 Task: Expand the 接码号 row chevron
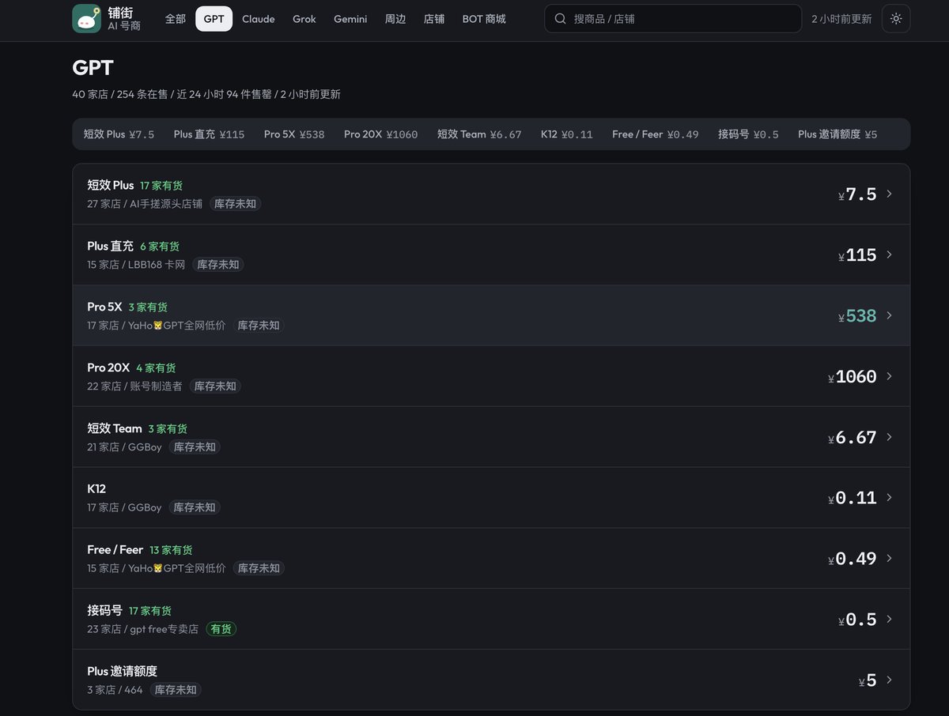889,619
